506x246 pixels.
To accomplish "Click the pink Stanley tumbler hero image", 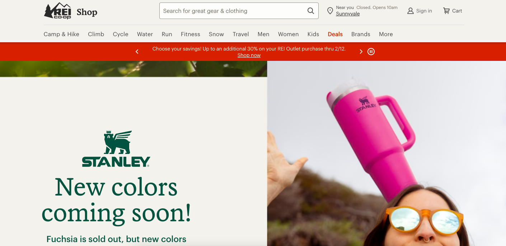I will (x=386, y=153).
